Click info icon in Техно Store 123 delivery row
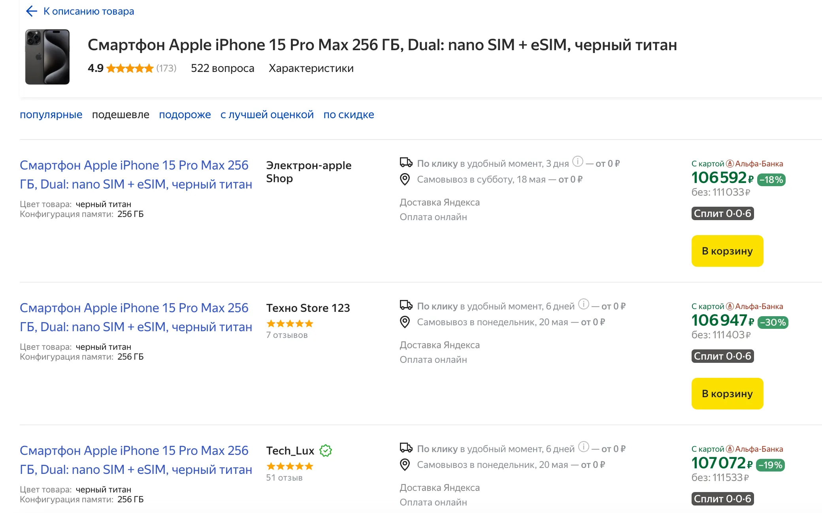 click(584, 304)
